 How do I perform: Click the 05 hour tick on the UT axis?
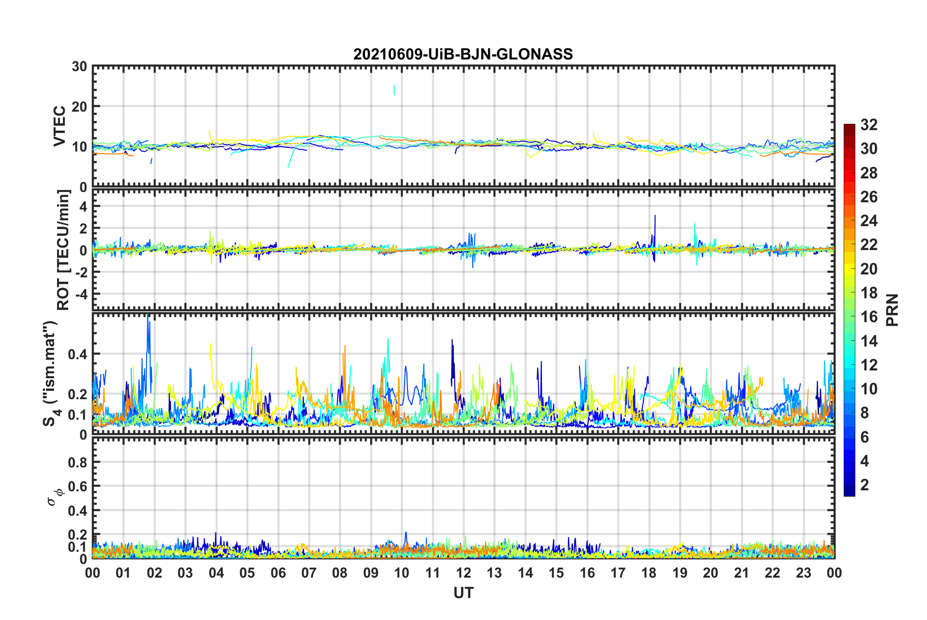click(x=247, y=573)
